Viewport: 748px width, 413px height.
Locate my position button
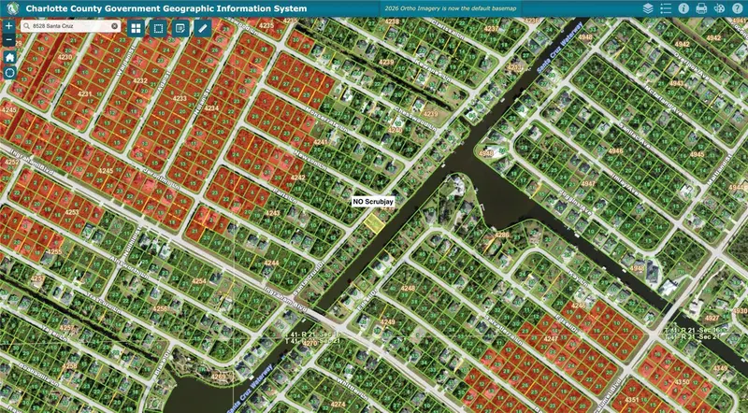[x=9, y=73]
